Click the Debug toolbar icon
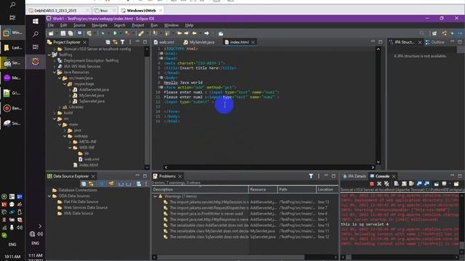Viewport: 465px width, 261px height. [102, 33]
